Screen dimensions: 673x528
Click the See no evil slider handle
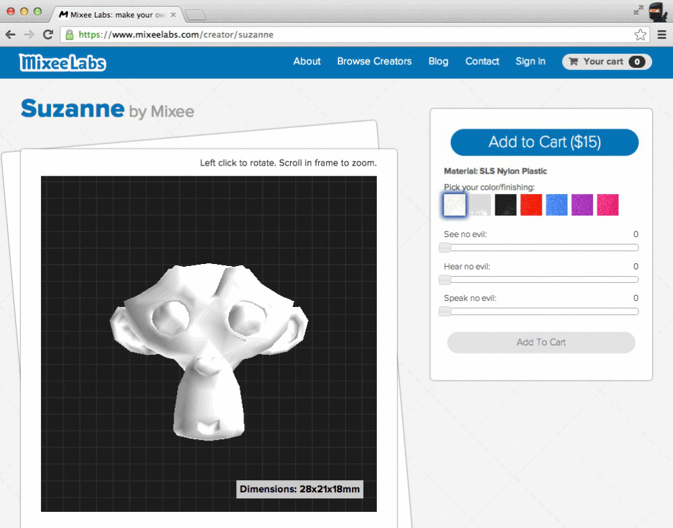tap(445, 248)
